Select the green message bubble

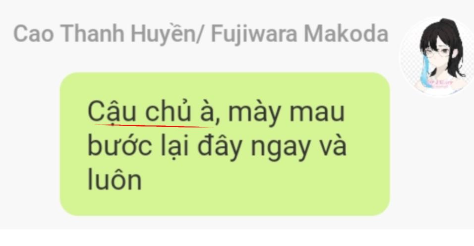tap(225, 144)
